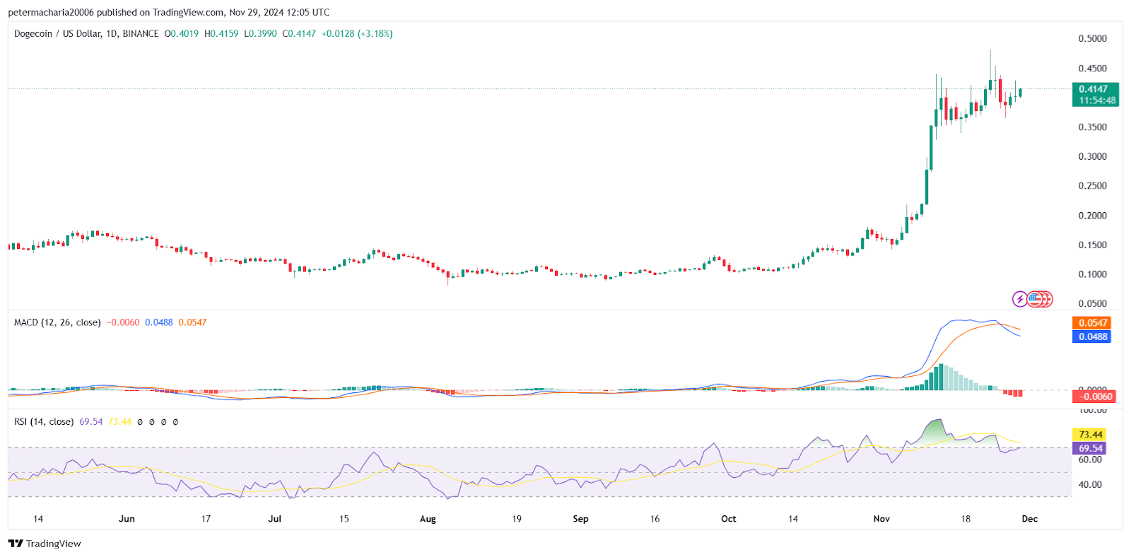
Task: Click the open value O0.4019
Action: 182,33
